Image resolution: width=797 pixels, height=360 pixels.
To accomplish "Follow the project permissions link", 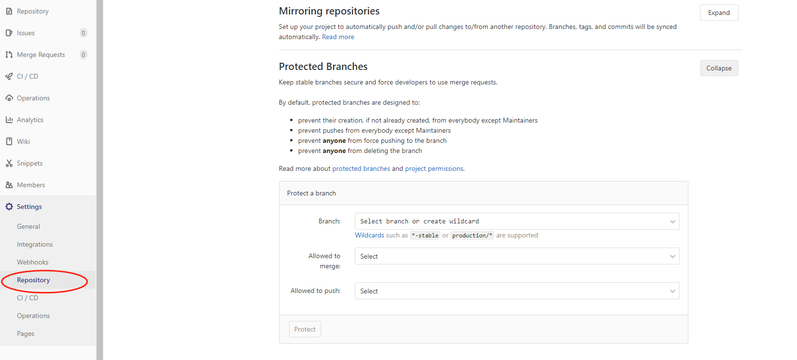I will tap(434, 169).
